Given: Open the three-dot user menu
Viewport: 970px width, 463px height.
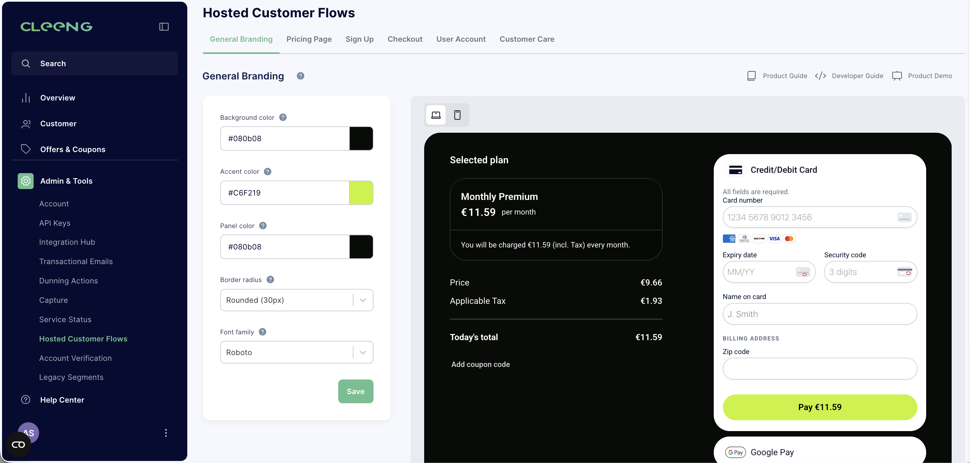Looking at the screenshot, I should tap(166, 433).
